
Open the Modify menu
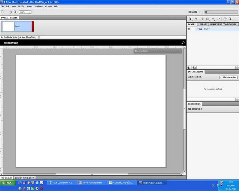[21, 6]
